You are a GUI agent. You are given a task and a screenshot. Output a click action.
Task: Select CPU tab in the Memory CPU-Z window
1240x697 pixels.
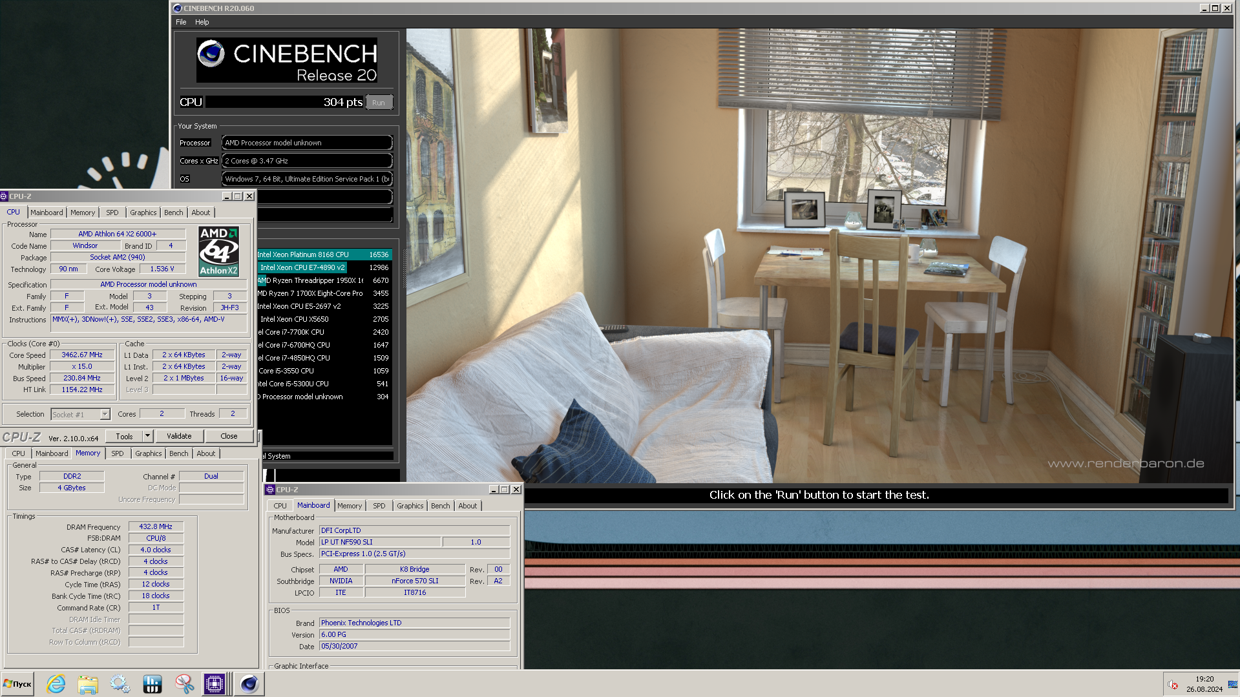19,453
